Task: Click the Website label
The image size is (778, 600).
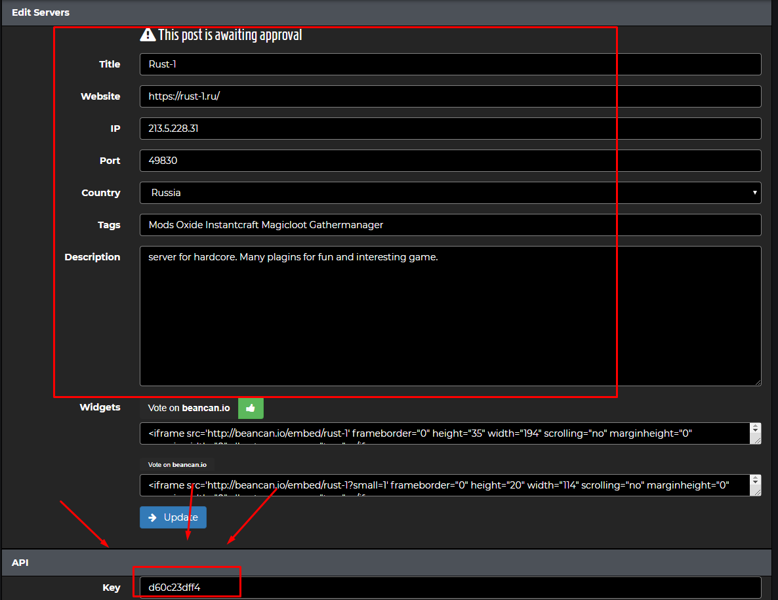Action: tap(100, 96)
